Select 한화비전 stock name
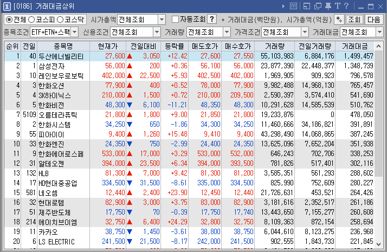 [x=51, y=105]
